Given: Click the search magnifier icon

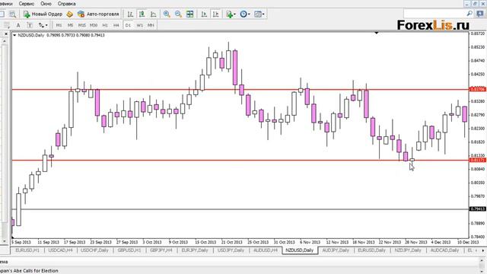Looking at the screenshot, I should pyautogui.click(x=469, y=14).
